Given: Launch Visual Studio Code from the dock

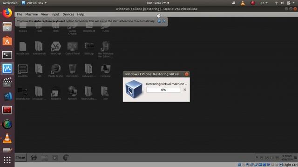Looking at the screenshot, I should pos(7,96).
